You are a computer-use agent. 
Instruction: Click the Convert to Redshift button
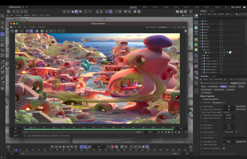[x=211, y=99]
